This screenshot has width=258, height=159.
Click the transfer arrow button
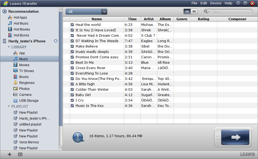point(235,137)
